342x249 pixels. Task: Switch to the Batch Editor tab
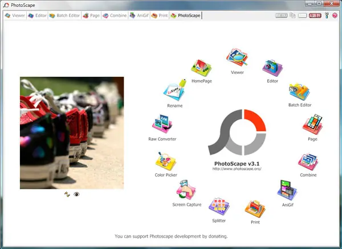coord(64,16)
